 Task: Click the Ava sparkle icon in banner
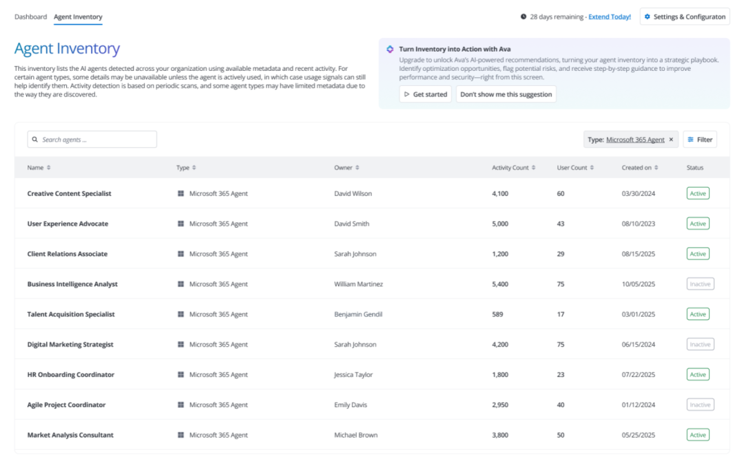tap(390, 50)
